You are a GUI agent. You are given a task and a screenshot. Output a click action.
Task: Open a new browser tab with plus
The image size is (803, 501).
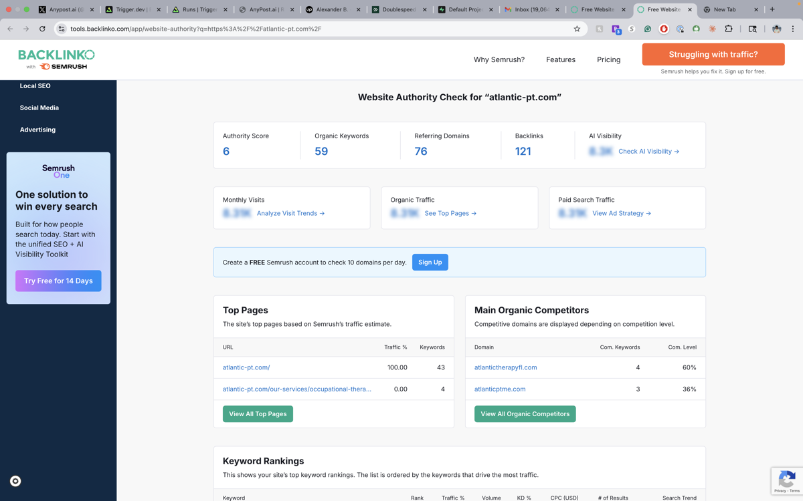(x=772, y=9)
